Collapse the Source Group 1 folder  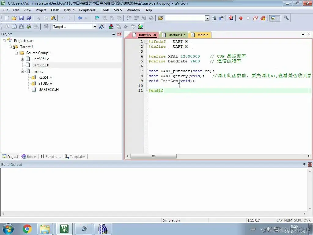17,53
